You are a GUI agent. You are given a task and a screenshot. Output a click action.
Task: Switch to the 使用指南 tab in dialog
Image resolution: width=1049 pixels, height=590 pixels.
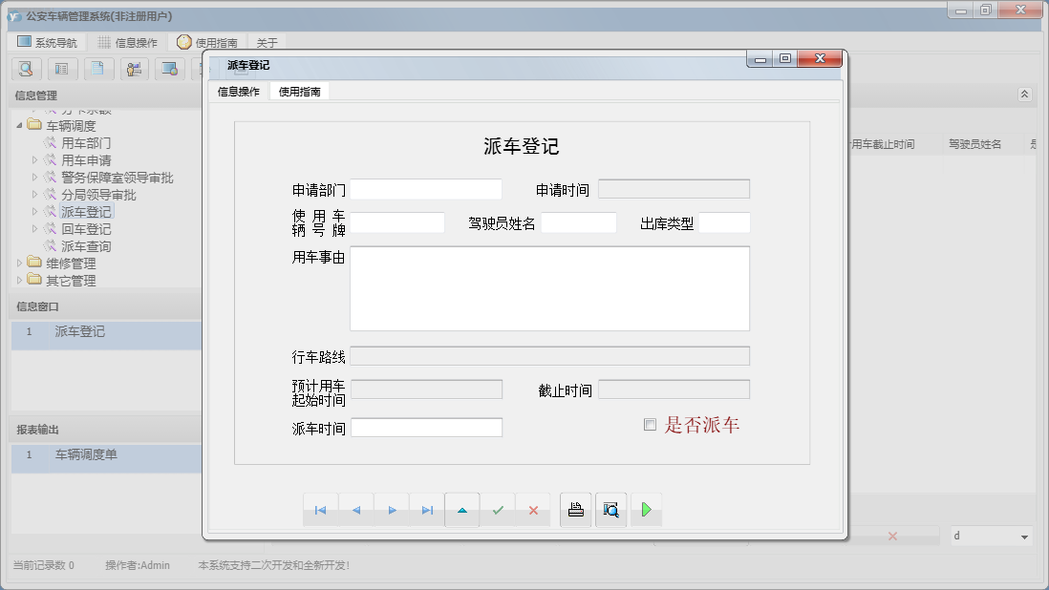[x=300, y=92]
